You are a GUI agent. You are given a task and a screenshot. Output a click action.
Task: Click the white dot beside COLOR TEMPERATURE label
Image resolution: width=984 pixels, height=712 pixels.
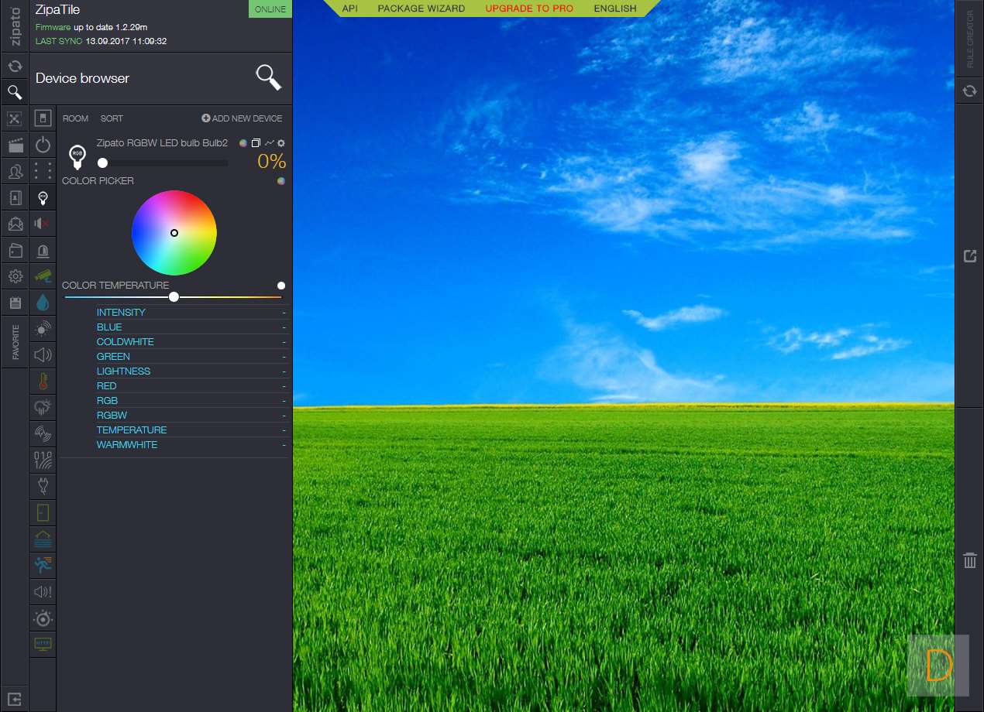(x=281, y=286)
